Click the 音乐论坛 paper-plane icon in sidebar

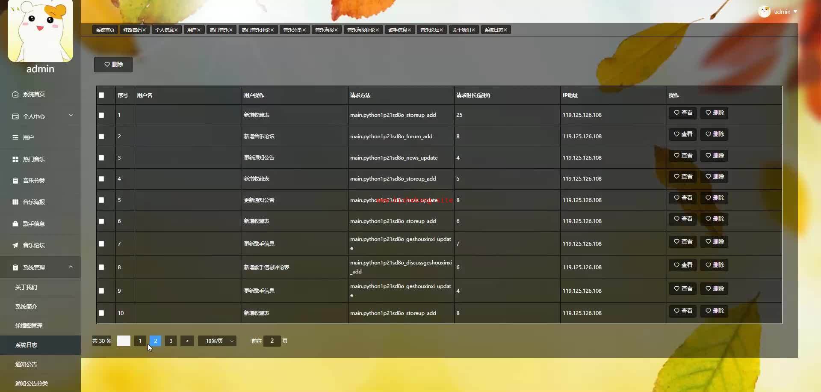point(15,245)
